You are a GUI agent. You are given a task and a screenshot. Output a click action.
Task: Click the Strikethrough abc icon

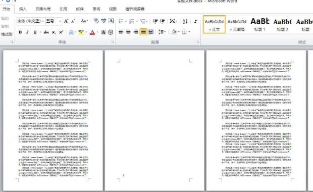(46, 32)
